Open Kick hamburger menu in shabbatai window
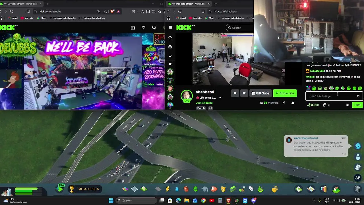Screen dimensions: 364x205 [171, 28]
